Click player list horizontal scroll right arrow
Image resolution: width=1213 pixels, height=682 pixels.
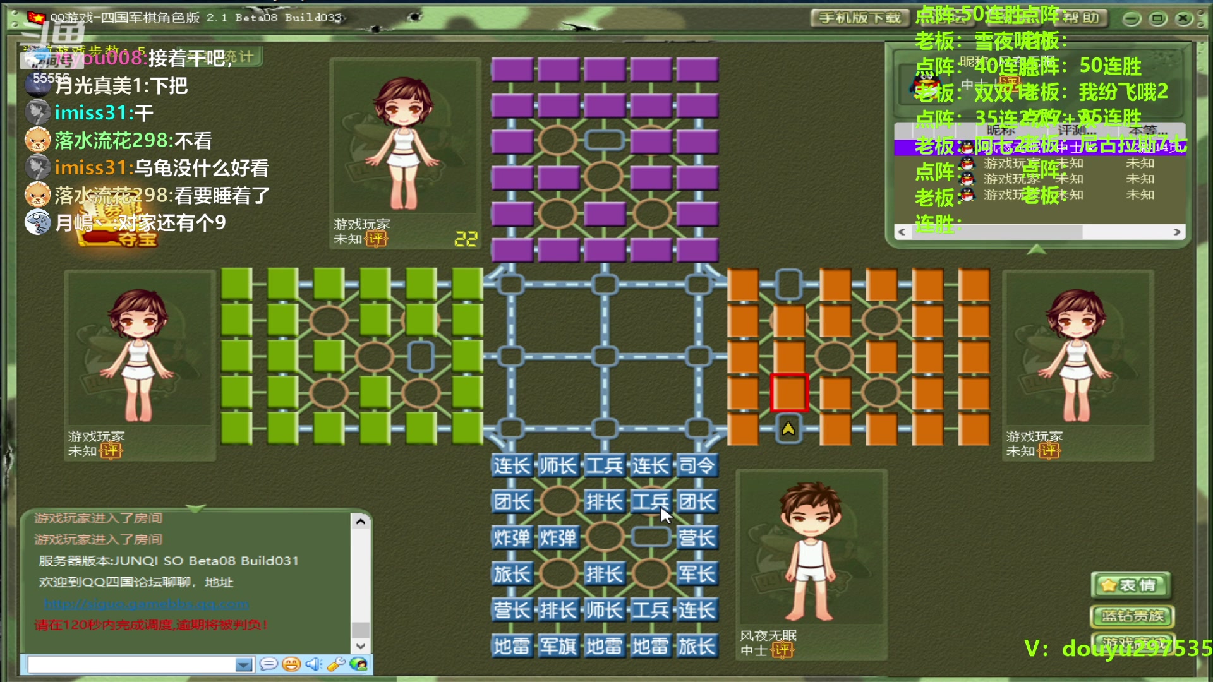[1177, 232]
